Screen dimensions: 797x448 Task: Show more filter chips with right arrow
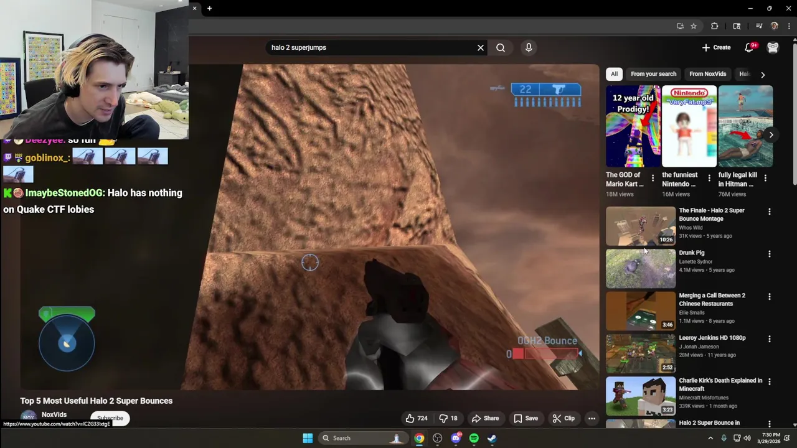click(x=763, y=75)
